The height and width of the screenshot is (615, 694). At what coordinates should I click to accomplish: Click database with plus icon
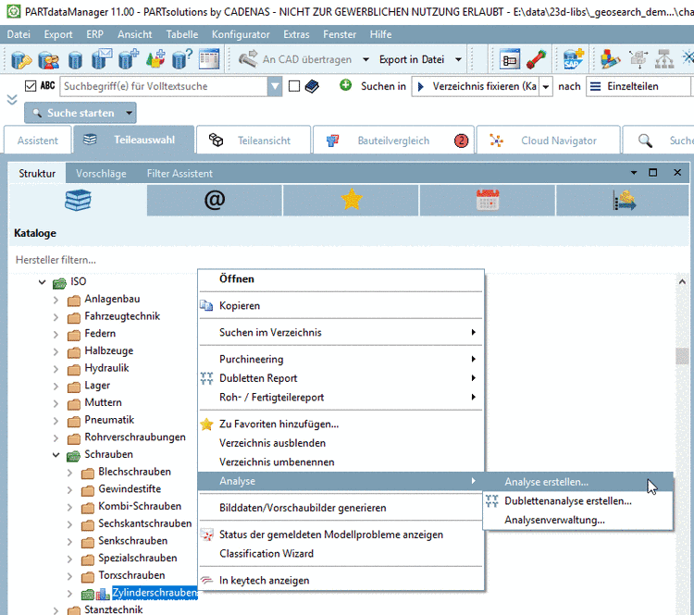click(129, 59)
